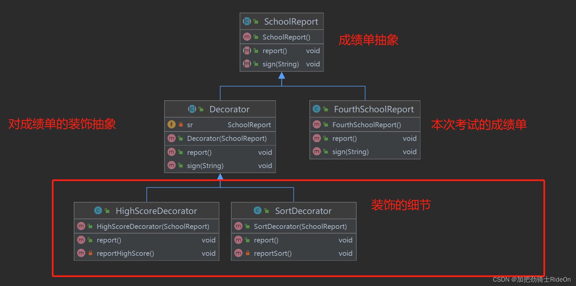The height and width of the screenshot is (286, 576).
Task: Select the HighScoreDecorator class header
Action: click(x=147, y=211)
